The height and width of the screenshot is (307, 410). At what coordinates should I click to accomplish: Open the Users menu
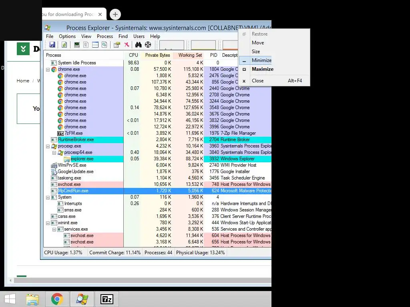[139, 36]
